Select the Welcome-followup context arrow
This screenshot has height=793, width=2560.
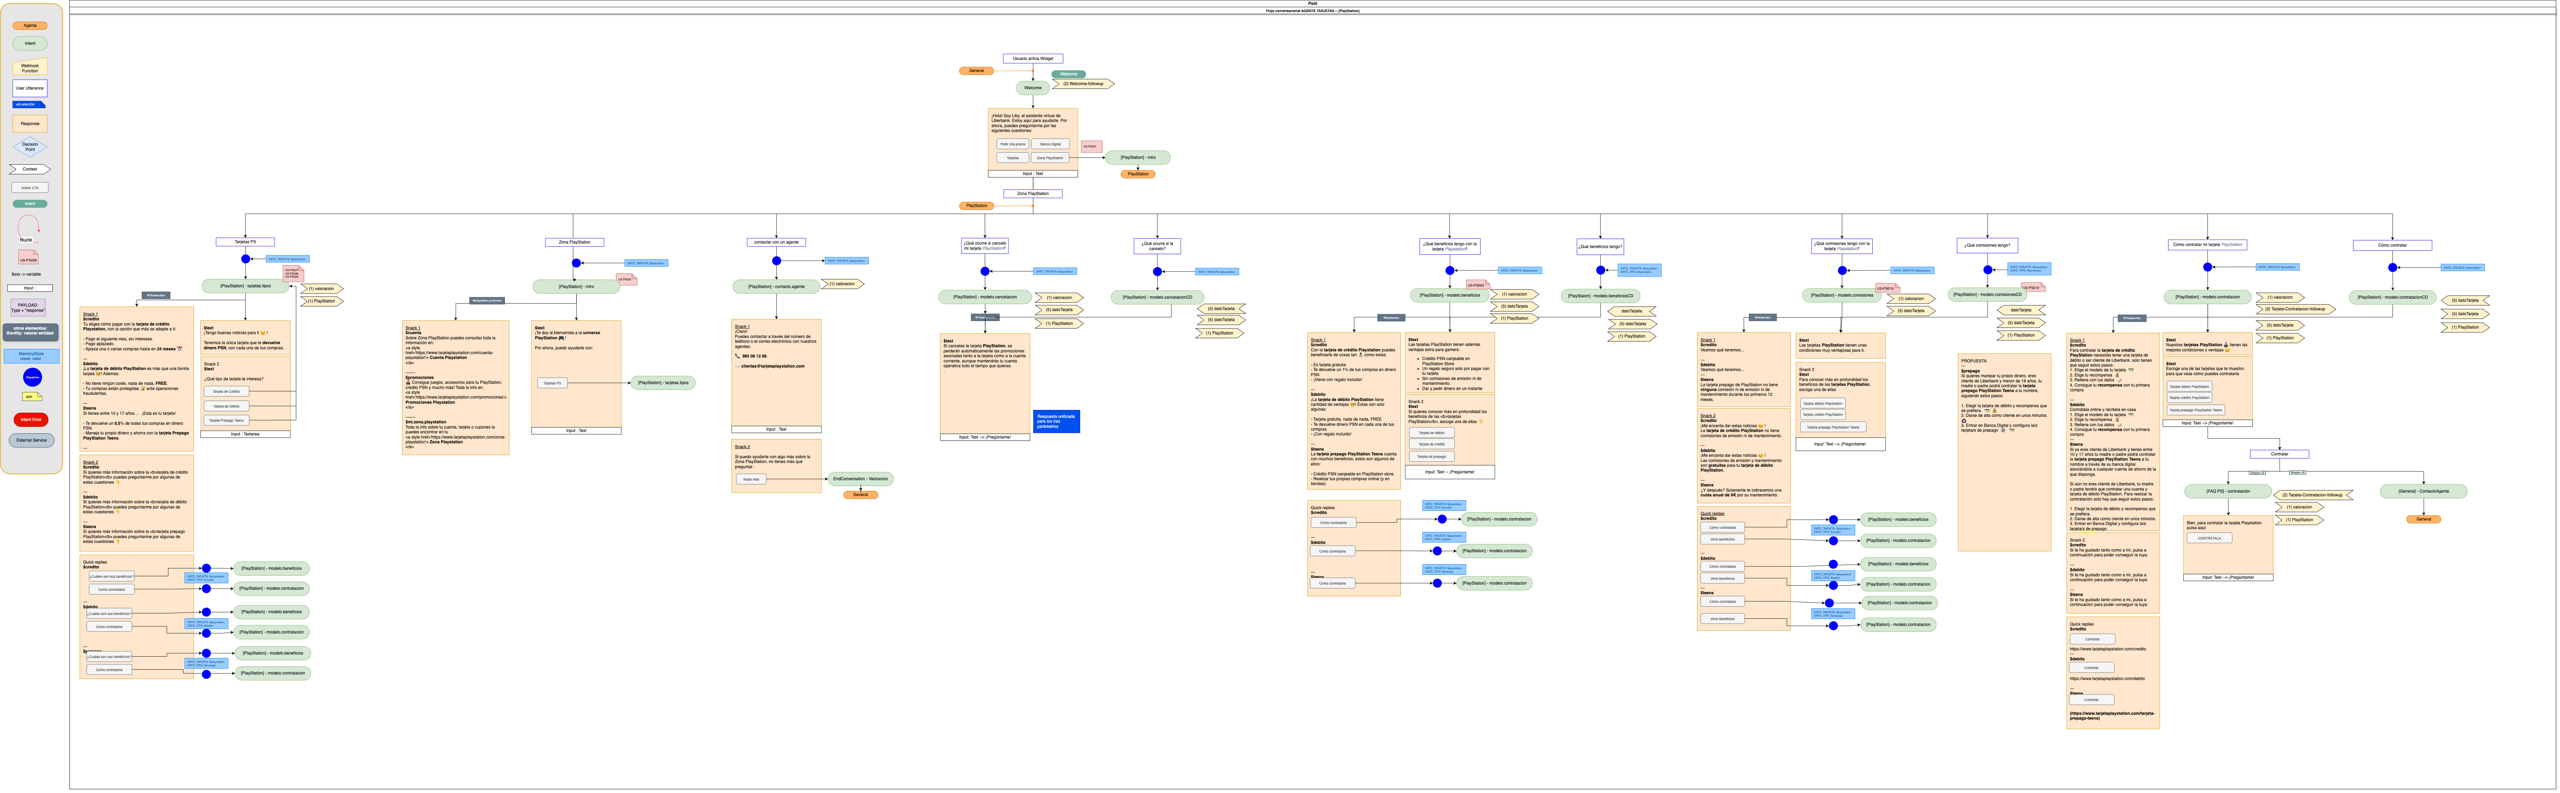[1083, 84]
